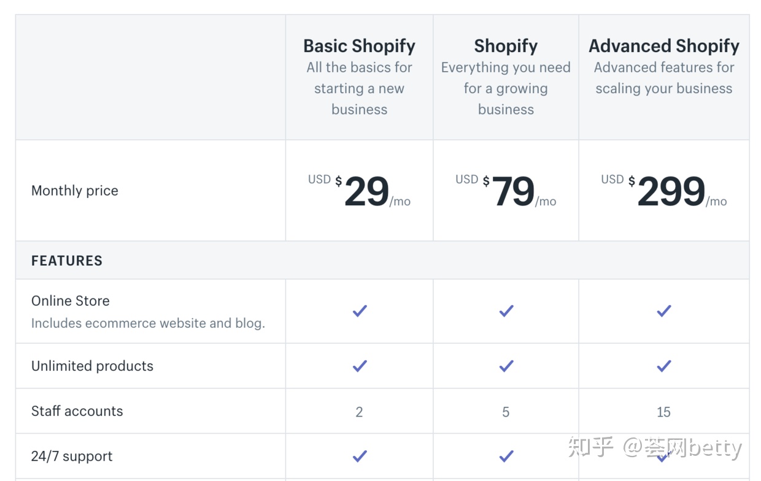The width and height of the screenshot is (761, 481).
Task: Click the Monthly price row label
Action: pos(75,191)
